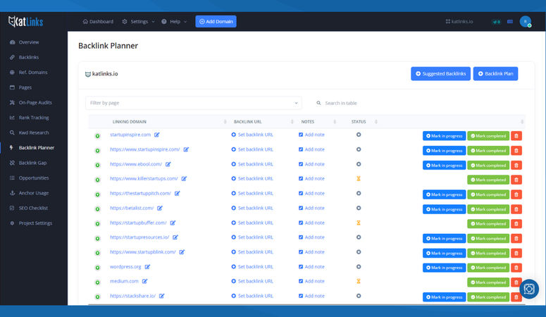Sort by Linking Domain column arrows

(225, 122)
